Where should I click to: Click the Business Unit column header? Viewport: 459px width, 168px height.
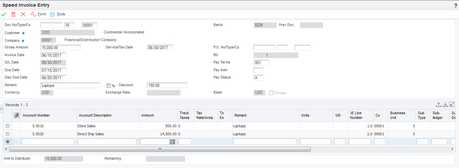pyautogui.click(x=402, y=115)
